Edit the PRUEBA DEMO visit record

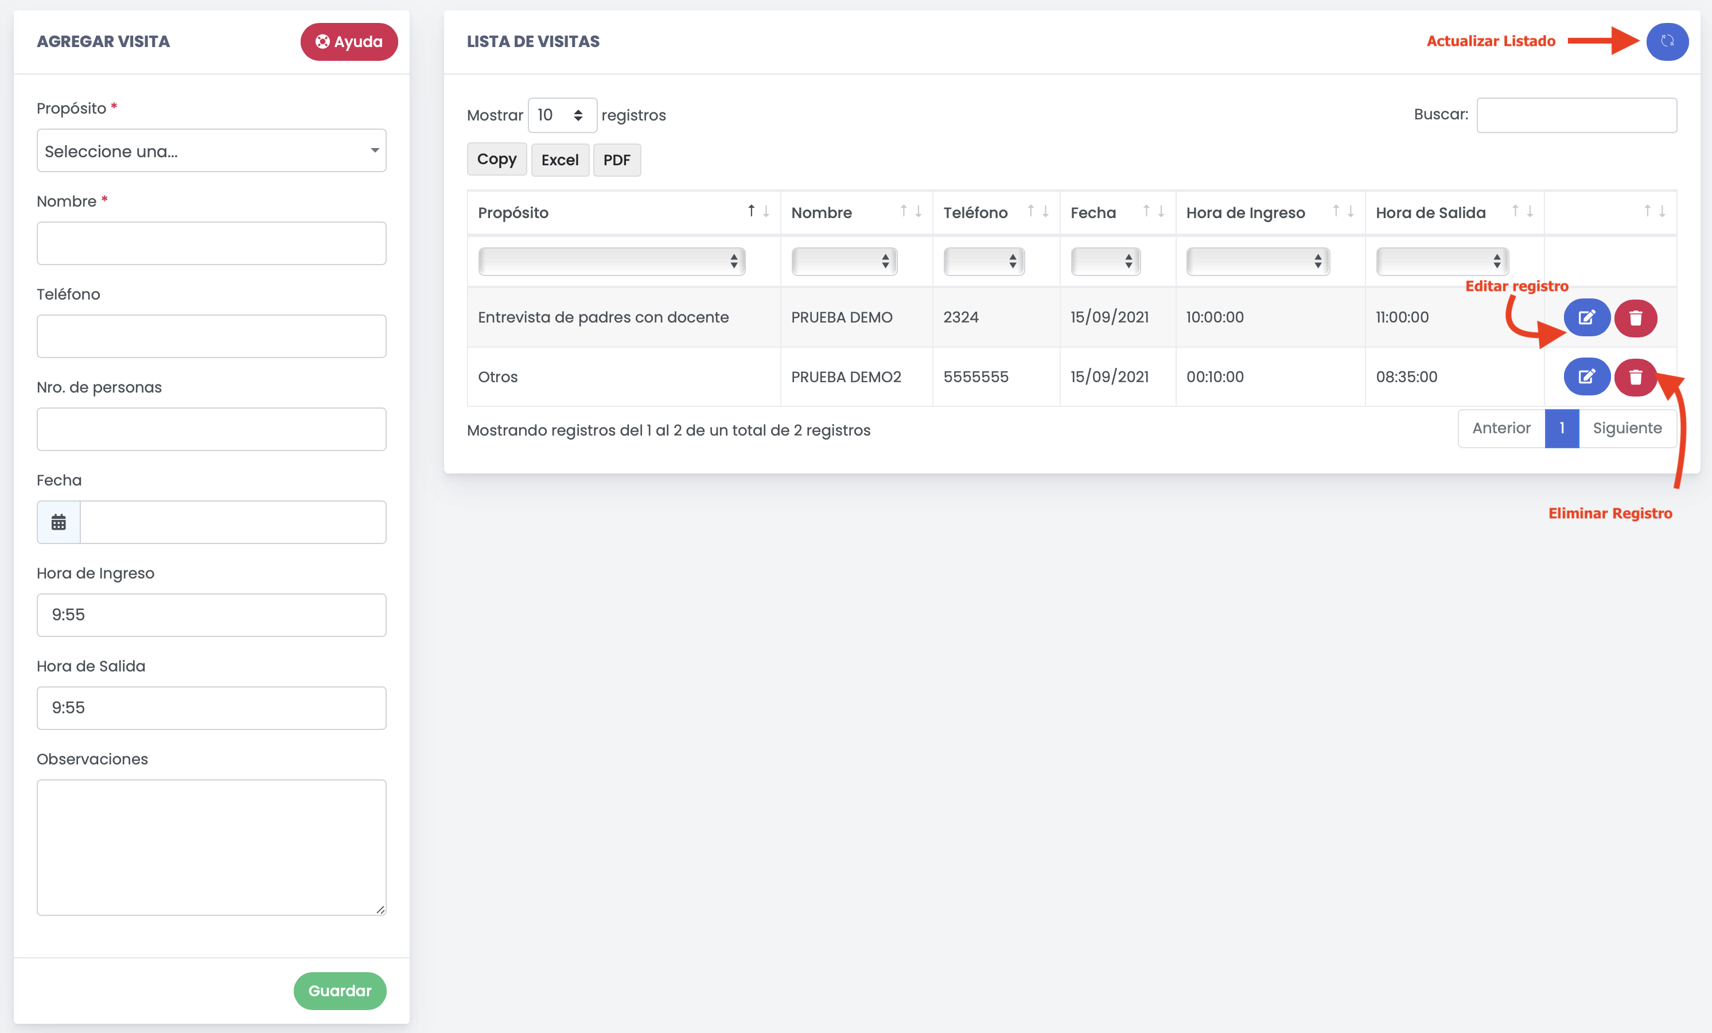[1586, 318]
